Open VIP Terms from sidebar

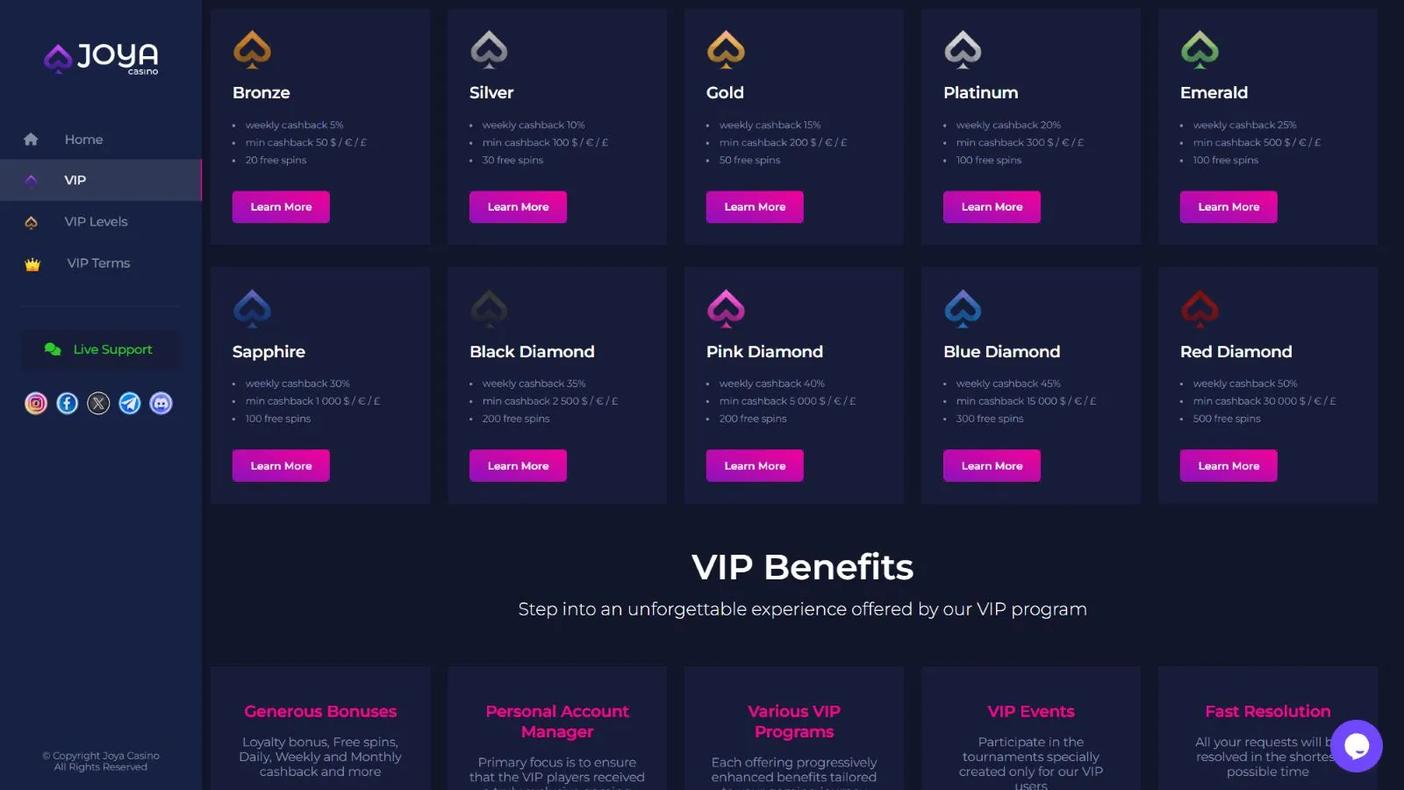tap(98, 263)
